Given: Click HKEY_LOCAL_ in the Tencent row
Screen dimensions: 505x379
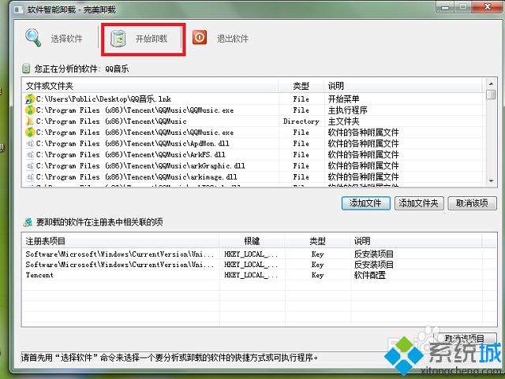Looking at the screenshot, I should point(251,275).
